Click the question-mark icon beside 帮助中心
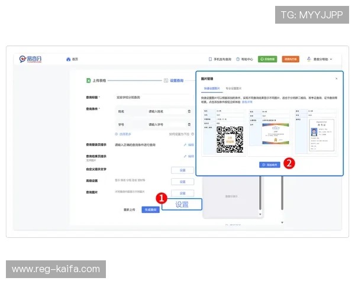 click(x=238, y=59)
